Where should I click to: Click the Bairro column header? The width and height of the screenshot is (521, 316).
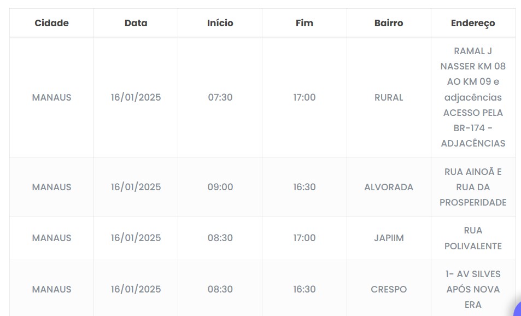click(389, 23)
